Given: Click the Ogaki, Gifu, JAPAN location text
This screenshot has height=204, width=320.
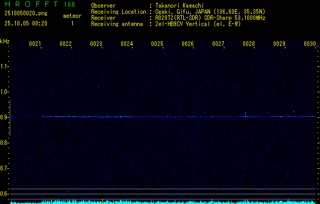Looking at the screenshot, I should (210, 12).
